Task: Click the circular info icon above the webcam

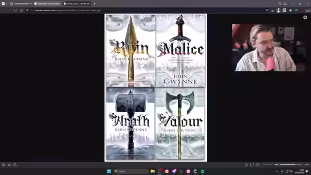Action: (x=305, y=17)
